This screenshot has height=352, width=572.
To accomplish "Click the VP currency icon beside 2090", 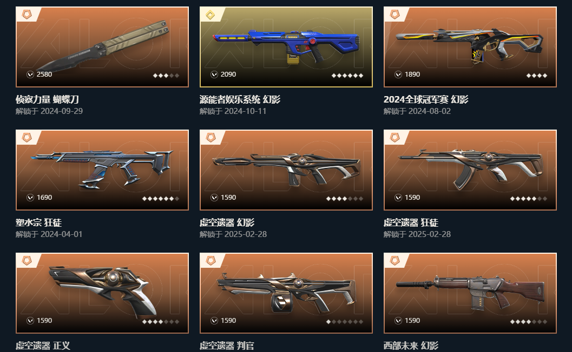I will point(214,75).
